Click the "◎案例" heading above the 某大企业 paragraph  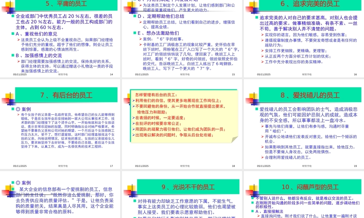click(x=23, y=183)
